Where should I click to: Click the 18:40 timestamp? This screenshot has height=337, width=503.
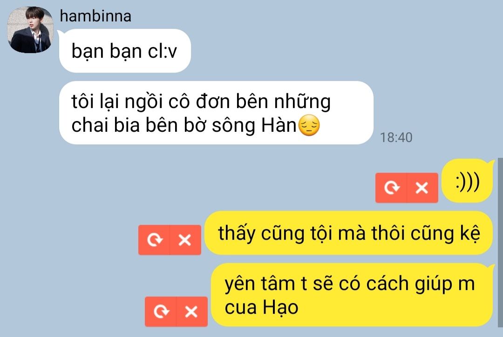pyautogui.click(x=396, y=138)
